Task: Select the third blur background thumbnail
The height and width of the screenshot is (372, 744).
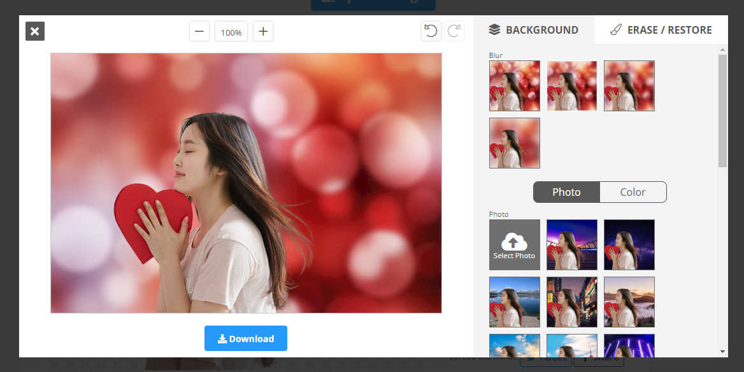Action: [629, 86]
